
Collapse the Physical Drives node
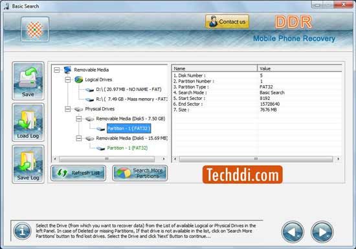(x=68, y=109)
